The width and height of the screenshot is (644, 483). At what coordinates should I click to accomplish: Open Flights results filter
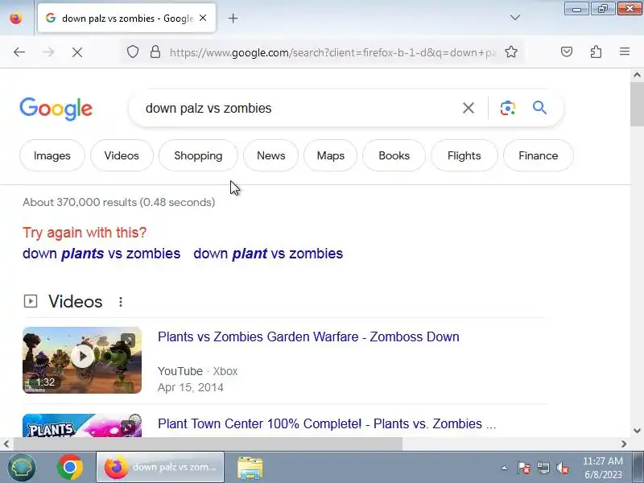[x=464, y=155]
